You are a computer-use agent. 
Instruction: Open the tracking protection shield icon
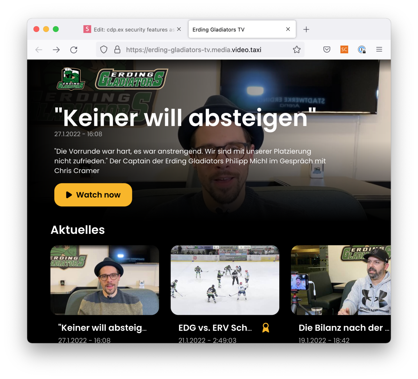pyautogui.click(x=104, y=50)
